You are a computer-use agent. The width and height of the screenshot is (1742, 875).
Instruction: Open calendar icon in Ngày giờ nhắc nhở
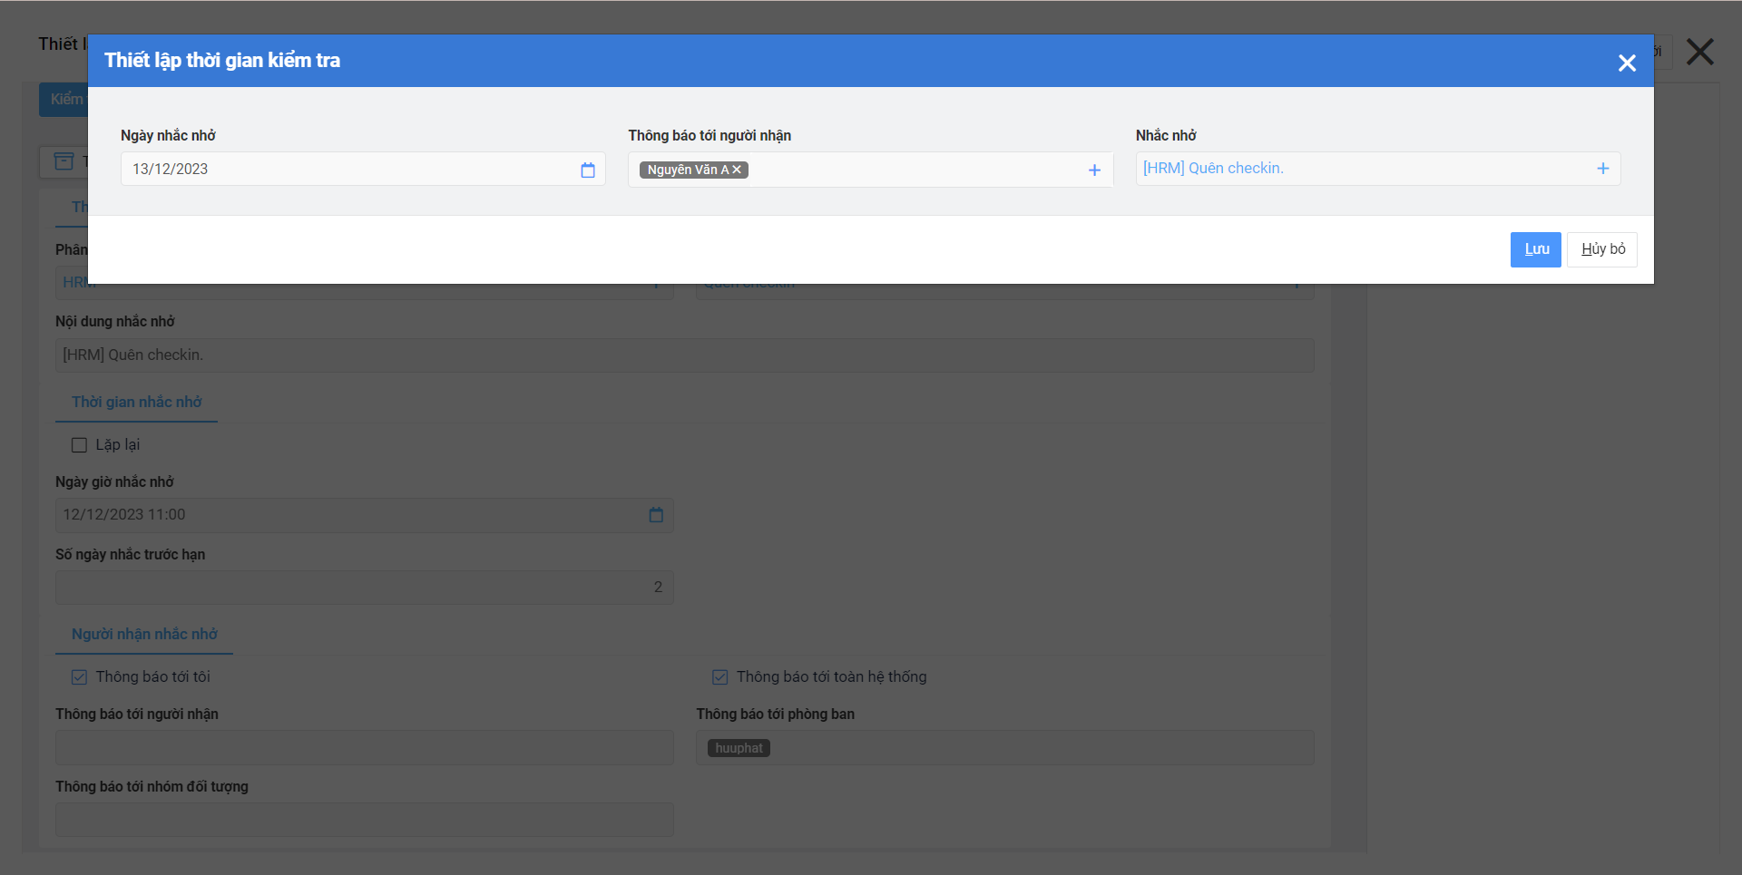pyautogui.click(x=656, y=515)
